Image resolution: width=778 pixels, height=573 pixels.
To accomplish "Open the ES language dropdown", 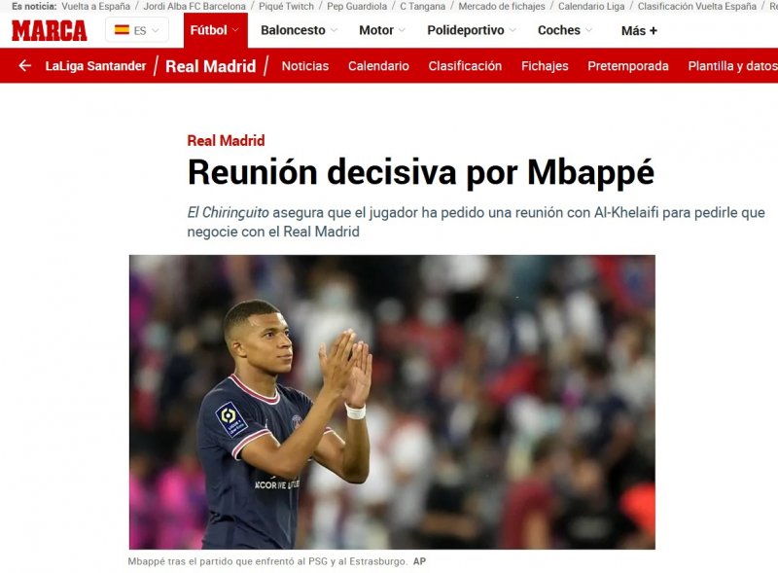I will coord(137,30).
